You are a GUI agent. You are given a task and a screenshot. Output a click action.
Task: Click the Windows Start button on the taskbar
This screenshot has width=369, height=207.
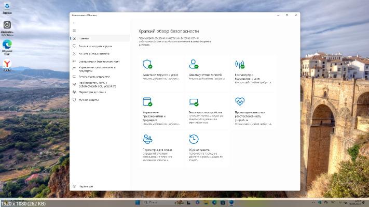(x=138, y=201)
